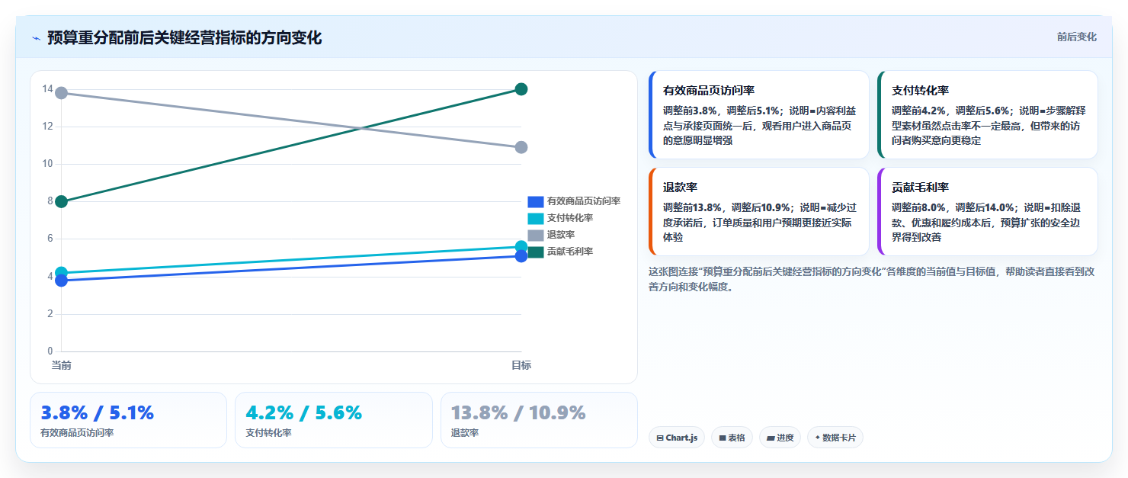Viewport: 1128px width, 478px height.
Task: Click the lightning icon beside the chart title
Action: coord(36,38)
